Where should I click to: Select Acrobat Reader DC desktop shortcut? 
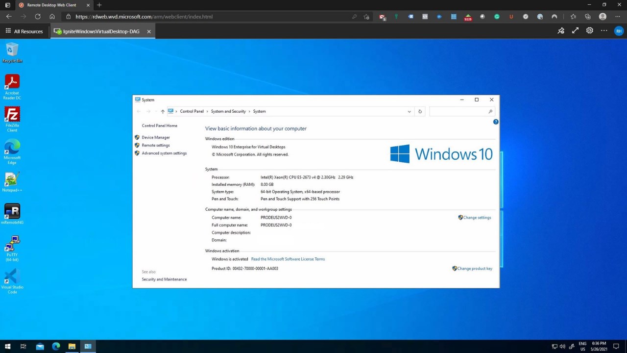(12, 87)
